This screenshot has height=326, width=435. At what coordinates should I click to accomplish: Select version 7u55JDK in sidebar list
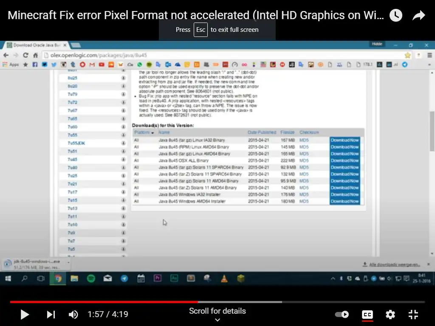coord(76,143)
